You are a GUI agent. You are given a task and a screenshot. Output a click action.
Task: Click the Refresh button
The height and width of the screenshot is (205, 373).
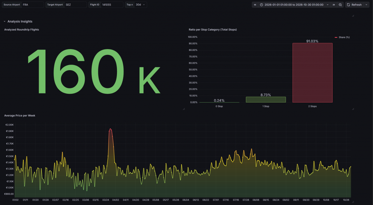(356, 5)
